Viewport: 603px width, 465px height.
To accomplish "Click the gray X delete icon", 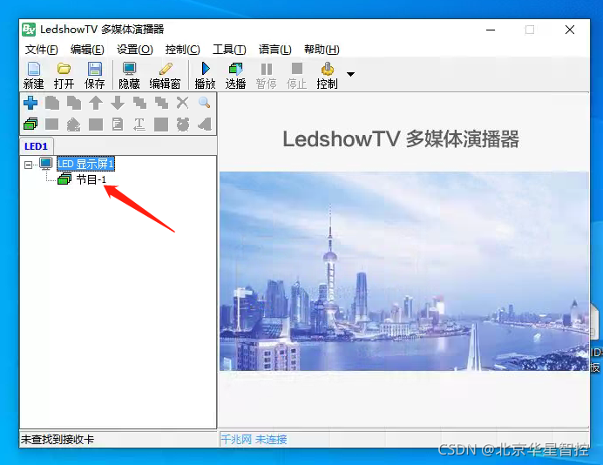I will 183,103.
